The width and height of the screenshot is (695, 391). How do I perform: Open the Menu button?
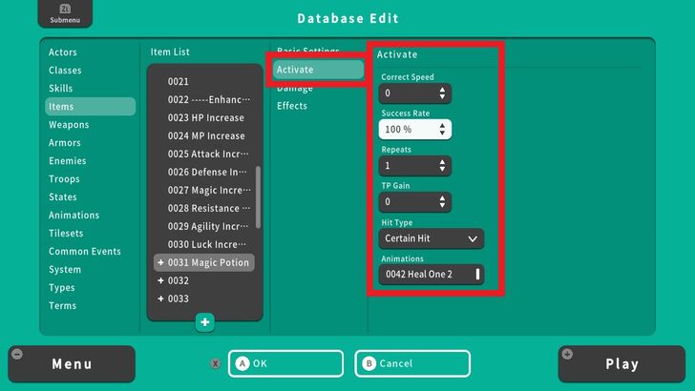72,364
